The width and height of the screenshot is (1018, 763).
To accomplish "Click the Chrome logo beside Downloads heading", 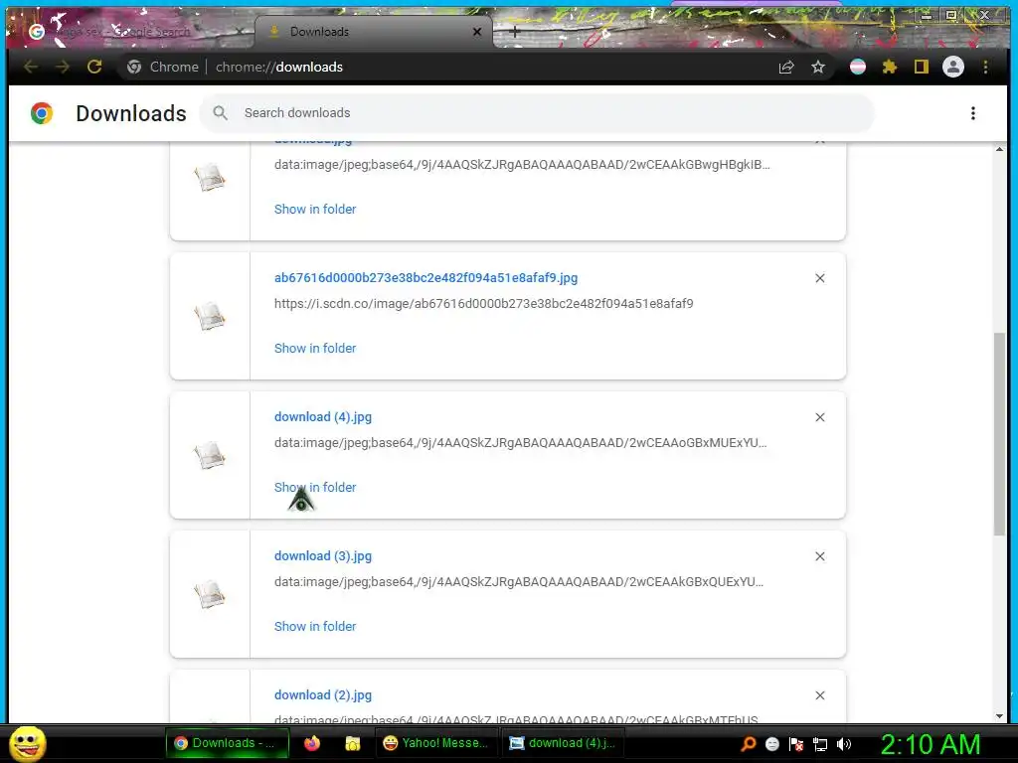I will pos(42,113).
